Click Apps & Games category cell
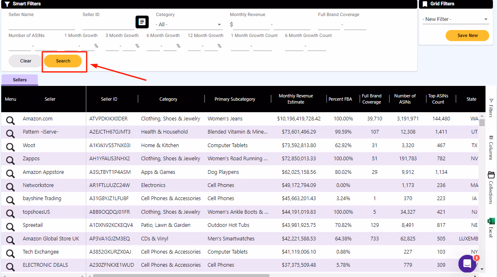497x277 pixels. 158,172
